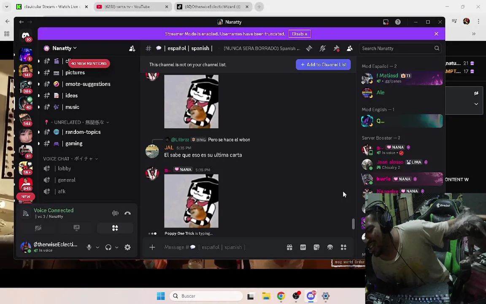
Task: Open audio output options arrow
Action: (x=117, y=247)
